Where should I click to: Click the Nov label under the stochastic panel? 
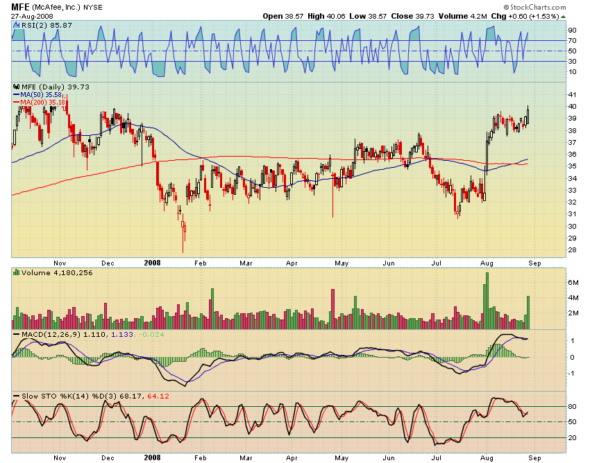60,457
